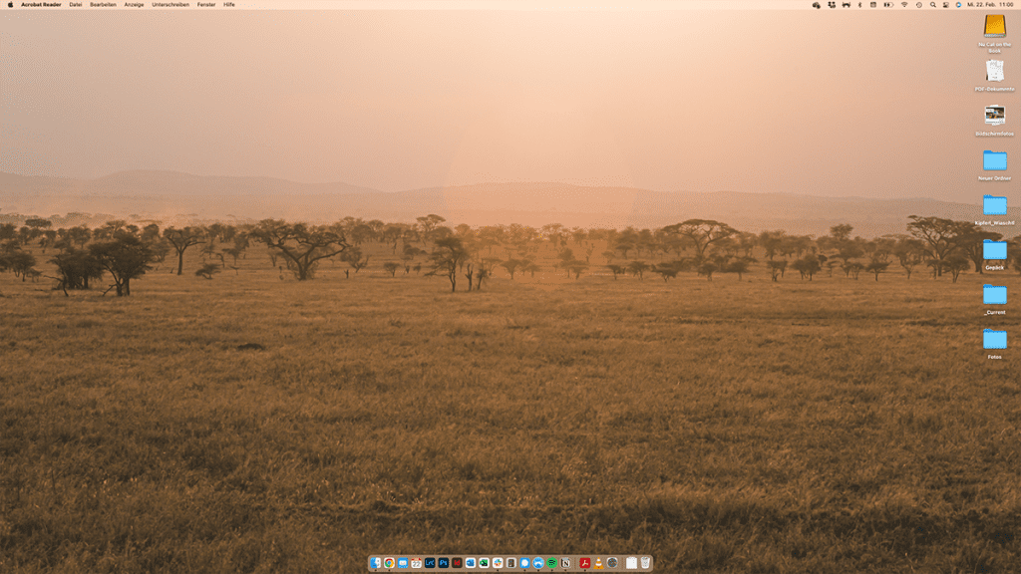
Task: Open Acrobat Reader from the Dock
Action: 585,563
